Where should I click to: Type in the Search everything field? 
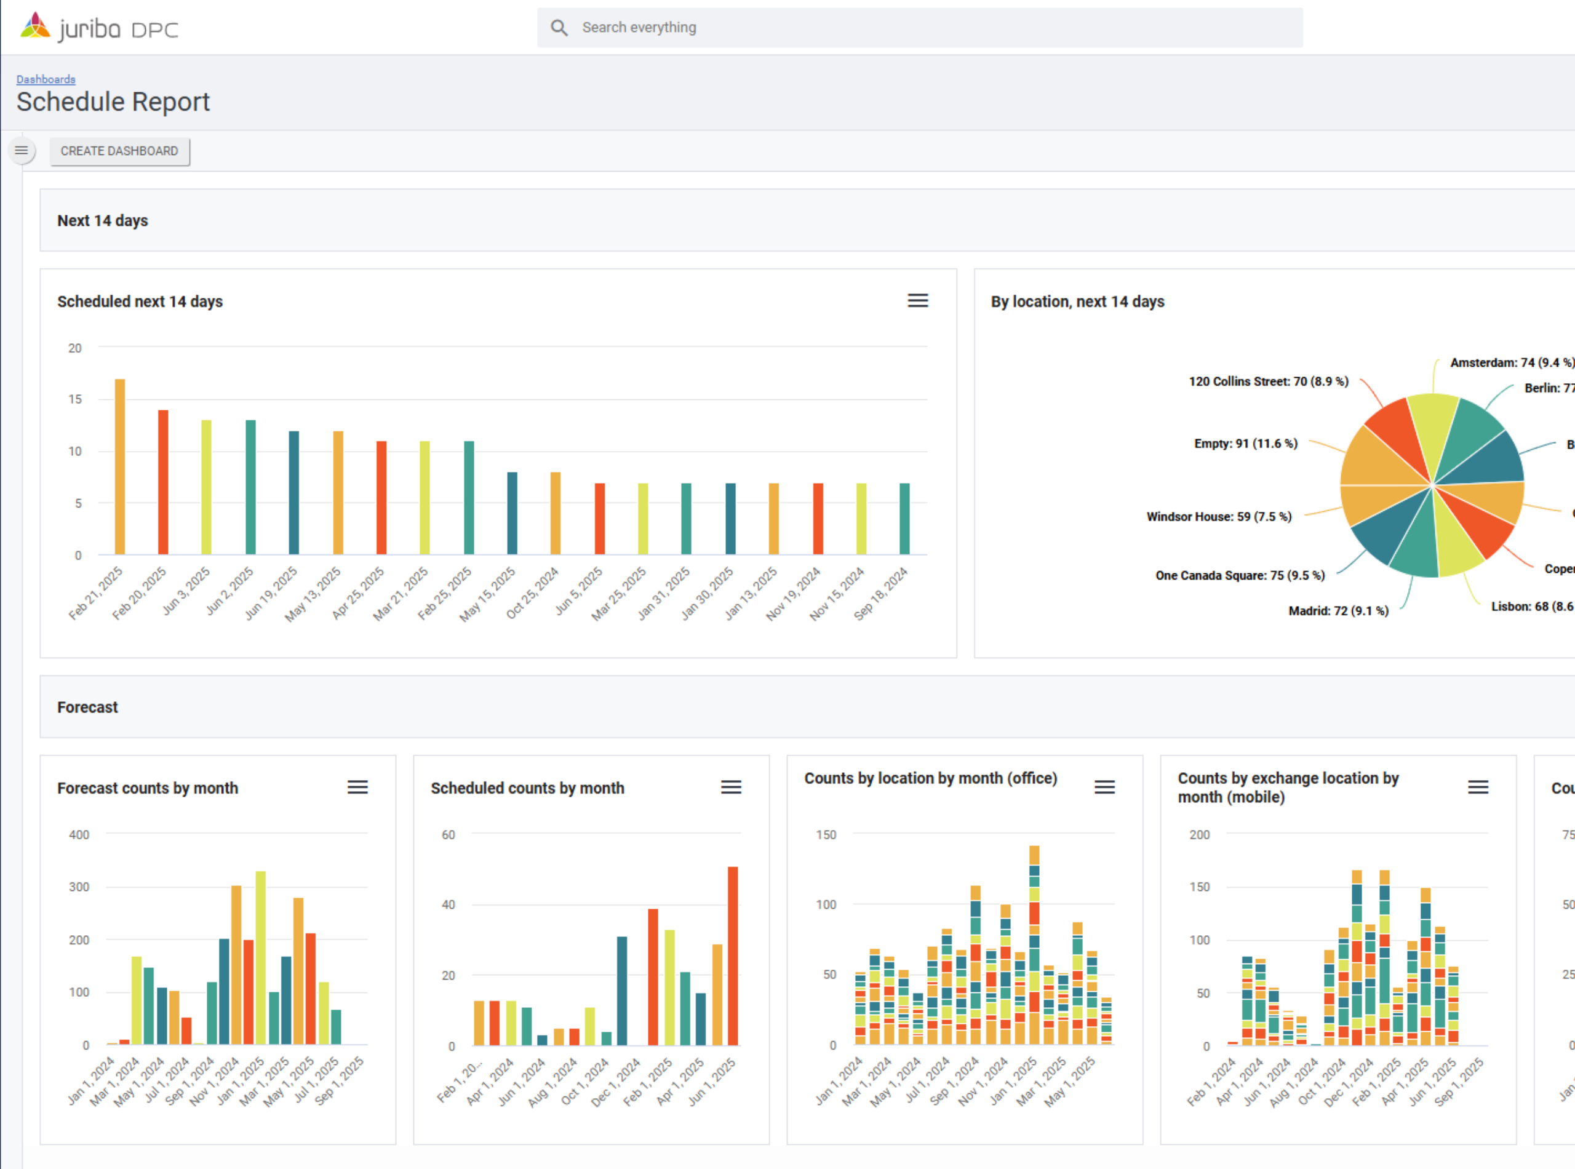pyautogui.click(x=920, y=28)
